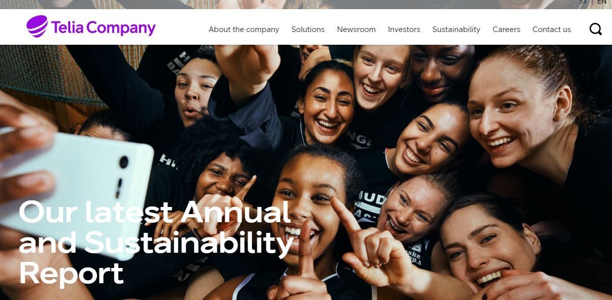Go to the Newsroom section
This screenshot has height=300, width=612.
[356, 29]
